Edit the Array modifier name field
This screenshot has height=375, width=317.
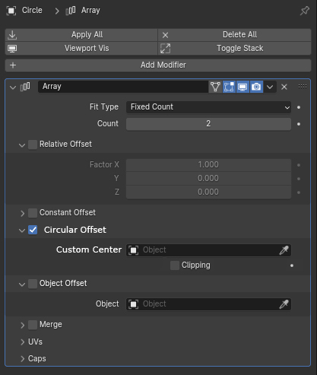123,87
